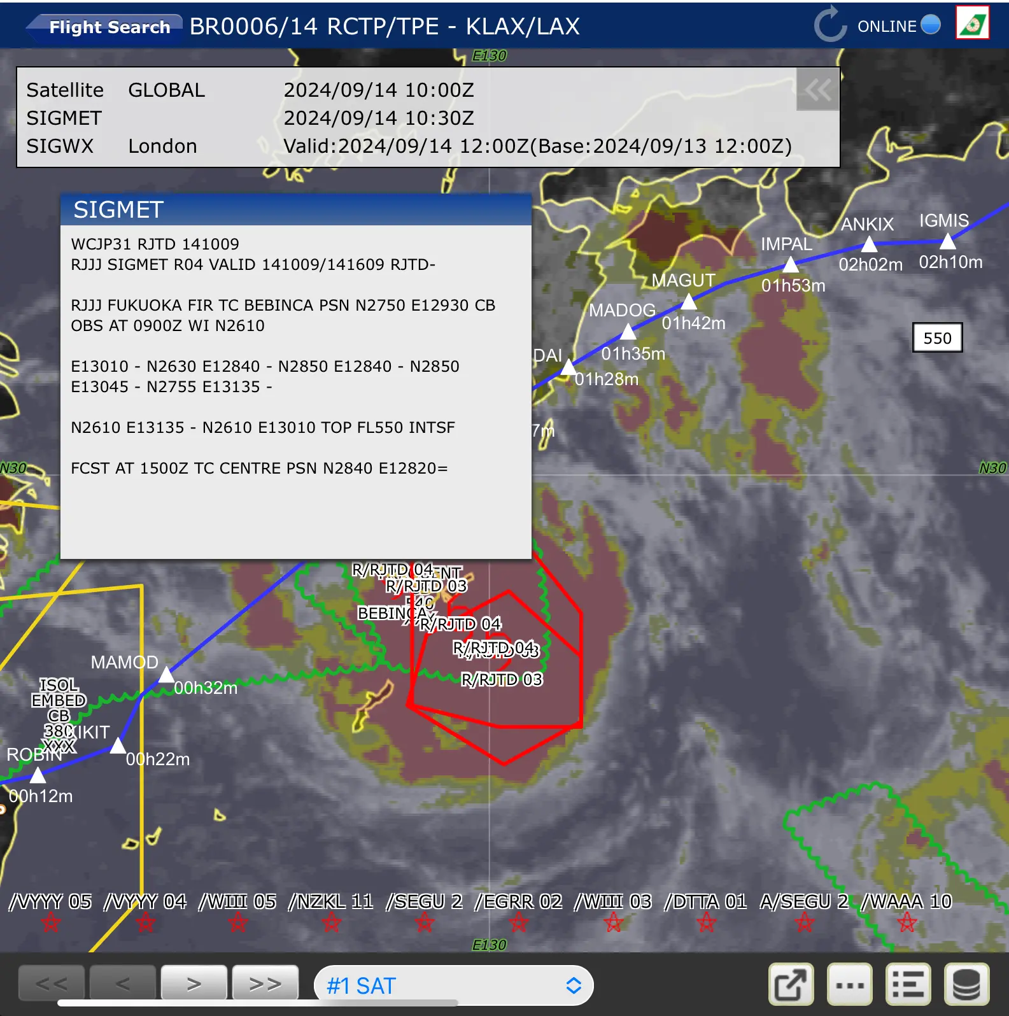Select the IGMIS waypoint triangle marker

[948, 241]
